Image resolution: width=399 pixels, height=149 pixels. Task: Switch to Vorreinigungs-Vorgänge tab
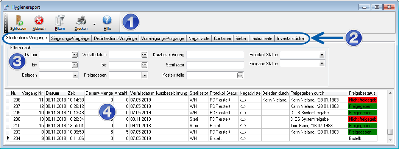(x=163, y=38)
